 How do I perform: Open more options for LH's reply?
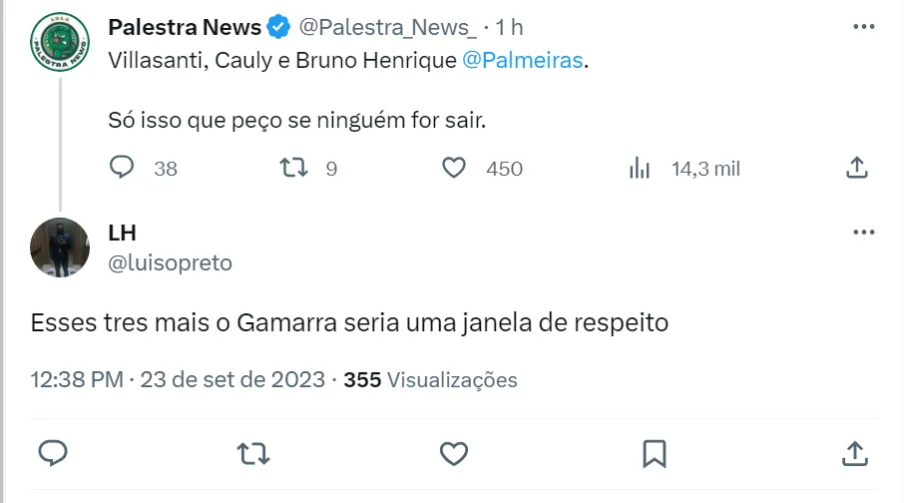pyautogui.click(x=863, y=233)
